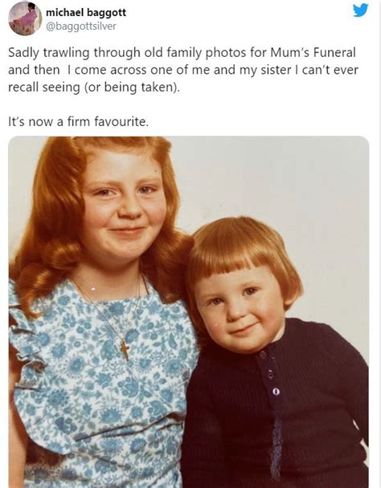Click the white button on the dark sweater
This screenshot has height=488, width=381.
click(276, 391)
